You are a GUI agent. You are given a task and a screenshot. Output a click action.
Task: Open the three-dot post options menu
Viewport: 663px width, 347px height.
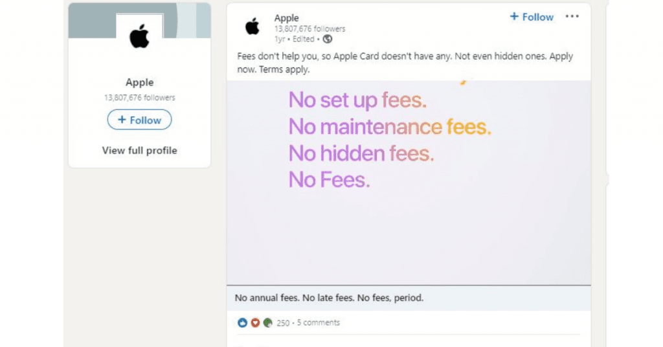(x=572, y=16)
